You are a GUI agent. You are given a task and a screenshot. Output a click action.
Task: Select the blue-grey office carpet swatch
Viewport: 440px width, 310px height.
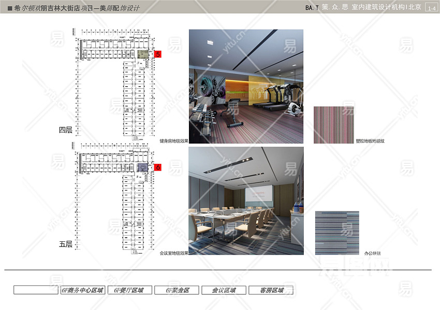[x=337, y=233]
